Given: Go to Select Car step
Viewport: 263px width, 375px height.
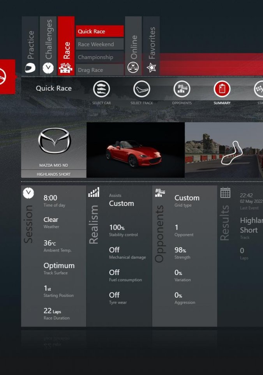Looking at the screenshot, I should point(101,89).
